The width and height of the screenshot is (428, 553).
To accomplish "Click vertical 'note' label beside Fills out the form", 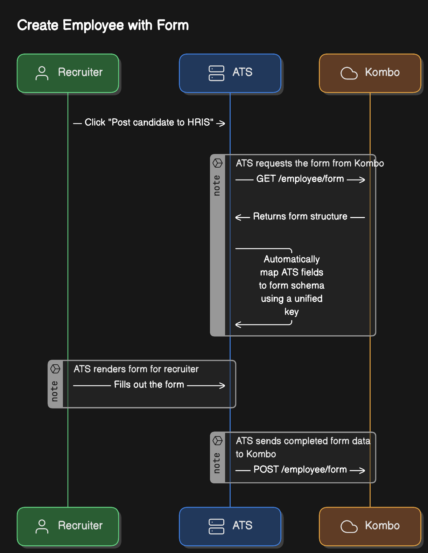I will pos(55,391).
